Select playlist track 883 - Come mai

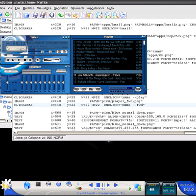[107, 55]
